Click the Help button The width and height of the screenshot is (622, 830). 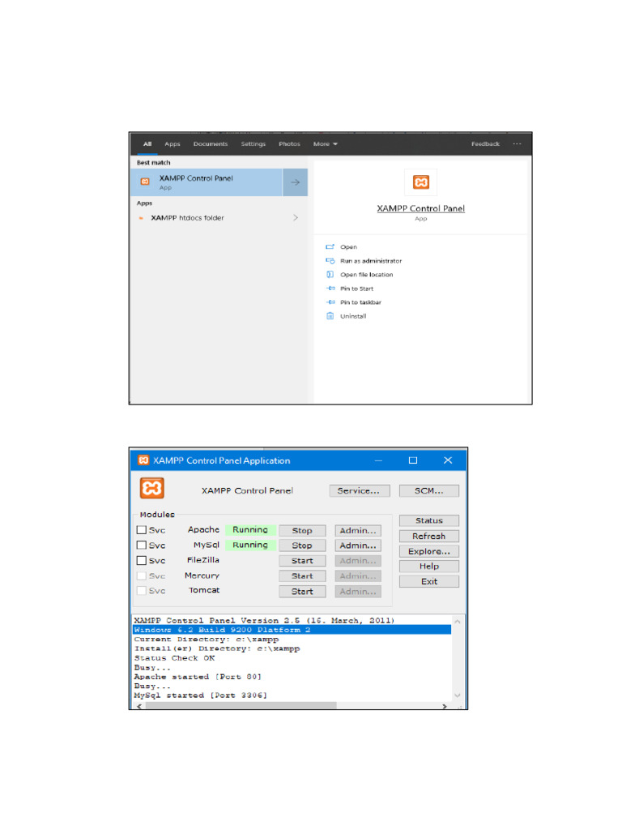[429, 566]
